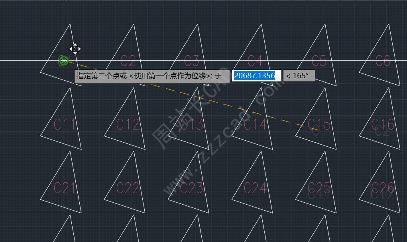Click the C11 triangle label

(x=64, y=124)
